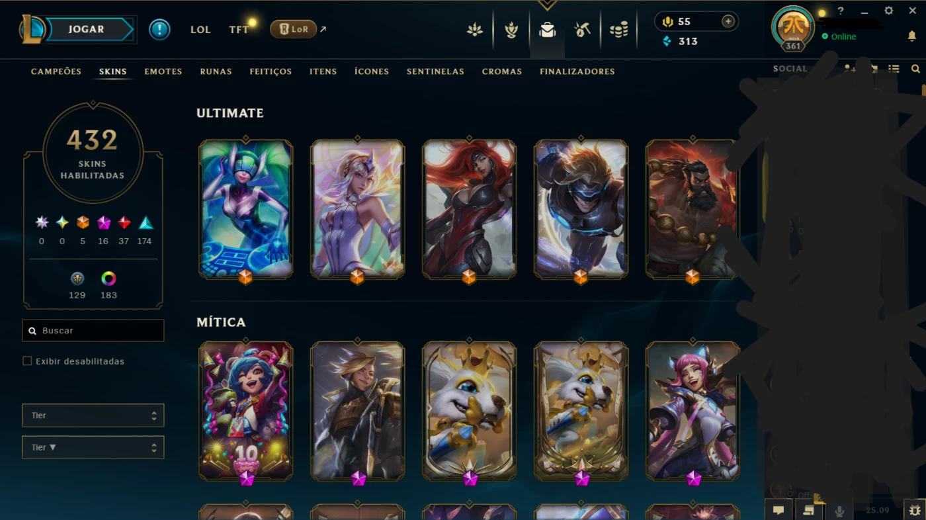This screenshot has height=520, width=926.
Task: Switch to the Campeões tab
Action: pyautogui.click(x=56, y=71)
